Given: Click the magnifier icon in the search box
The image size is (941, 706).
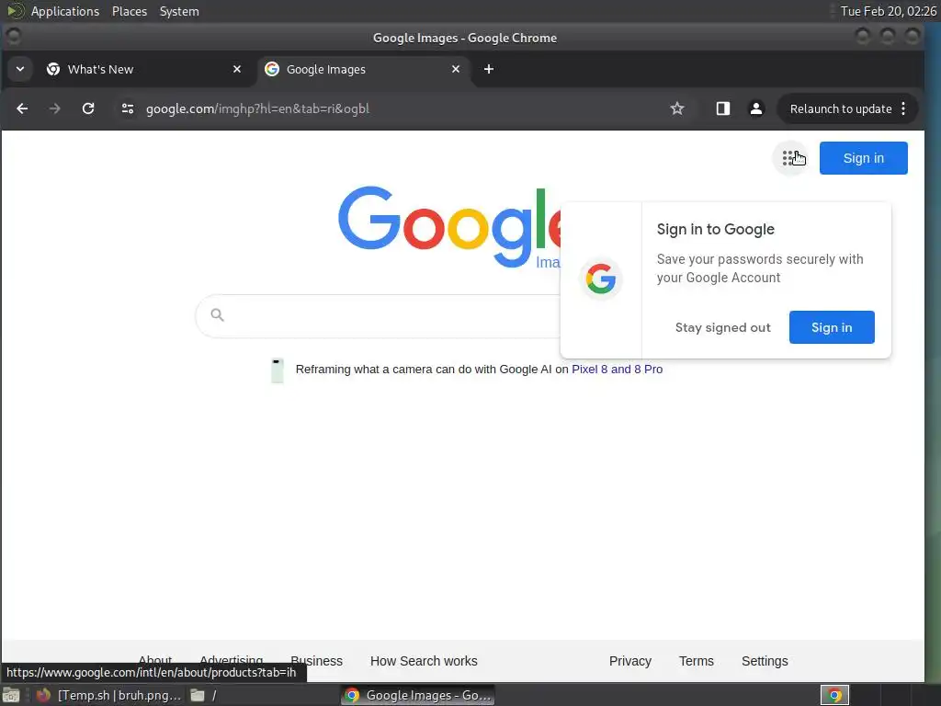Looking at the screenshot, I should coord(217,314).
